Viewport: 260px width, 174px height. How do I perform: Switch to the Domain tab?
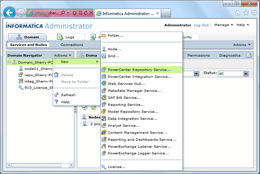click(x=28, y=37)
